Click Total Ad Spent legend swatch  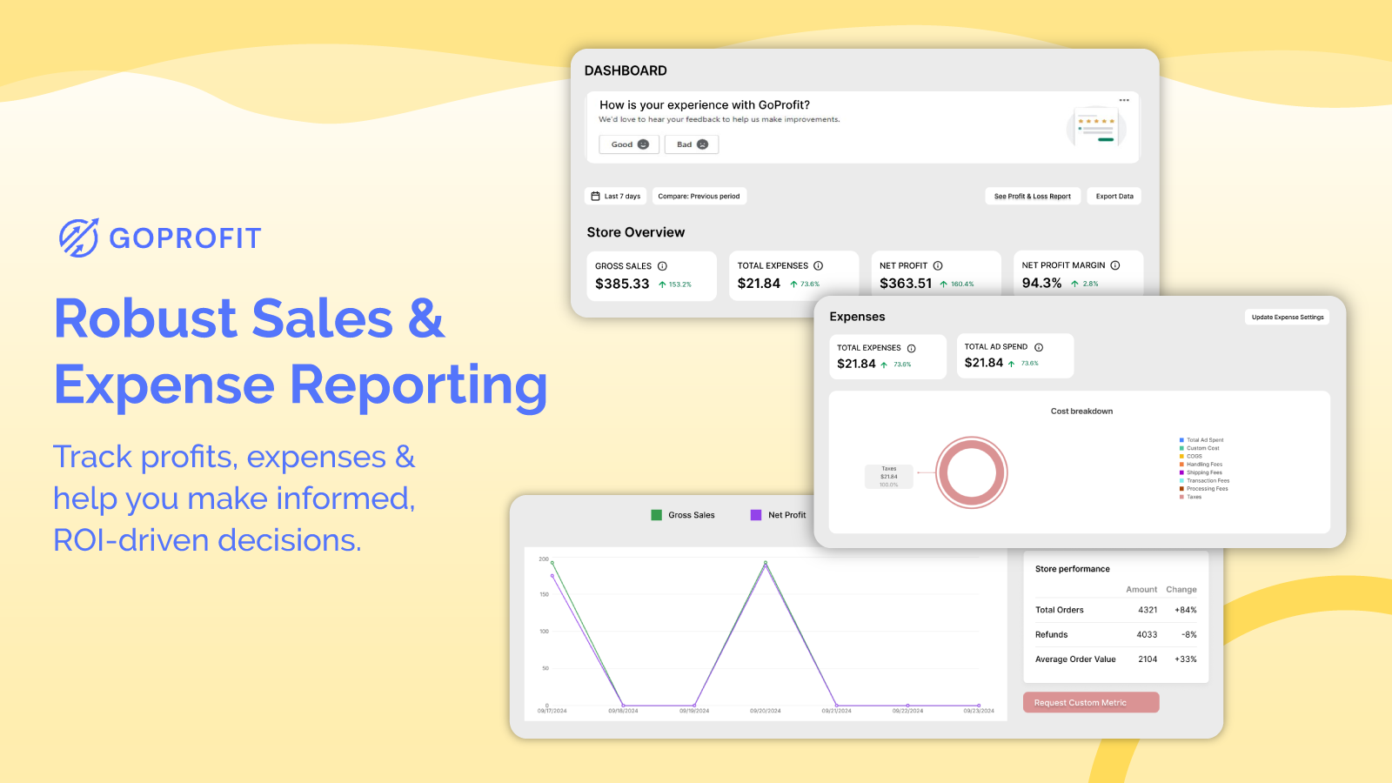tap(1181, 440)
